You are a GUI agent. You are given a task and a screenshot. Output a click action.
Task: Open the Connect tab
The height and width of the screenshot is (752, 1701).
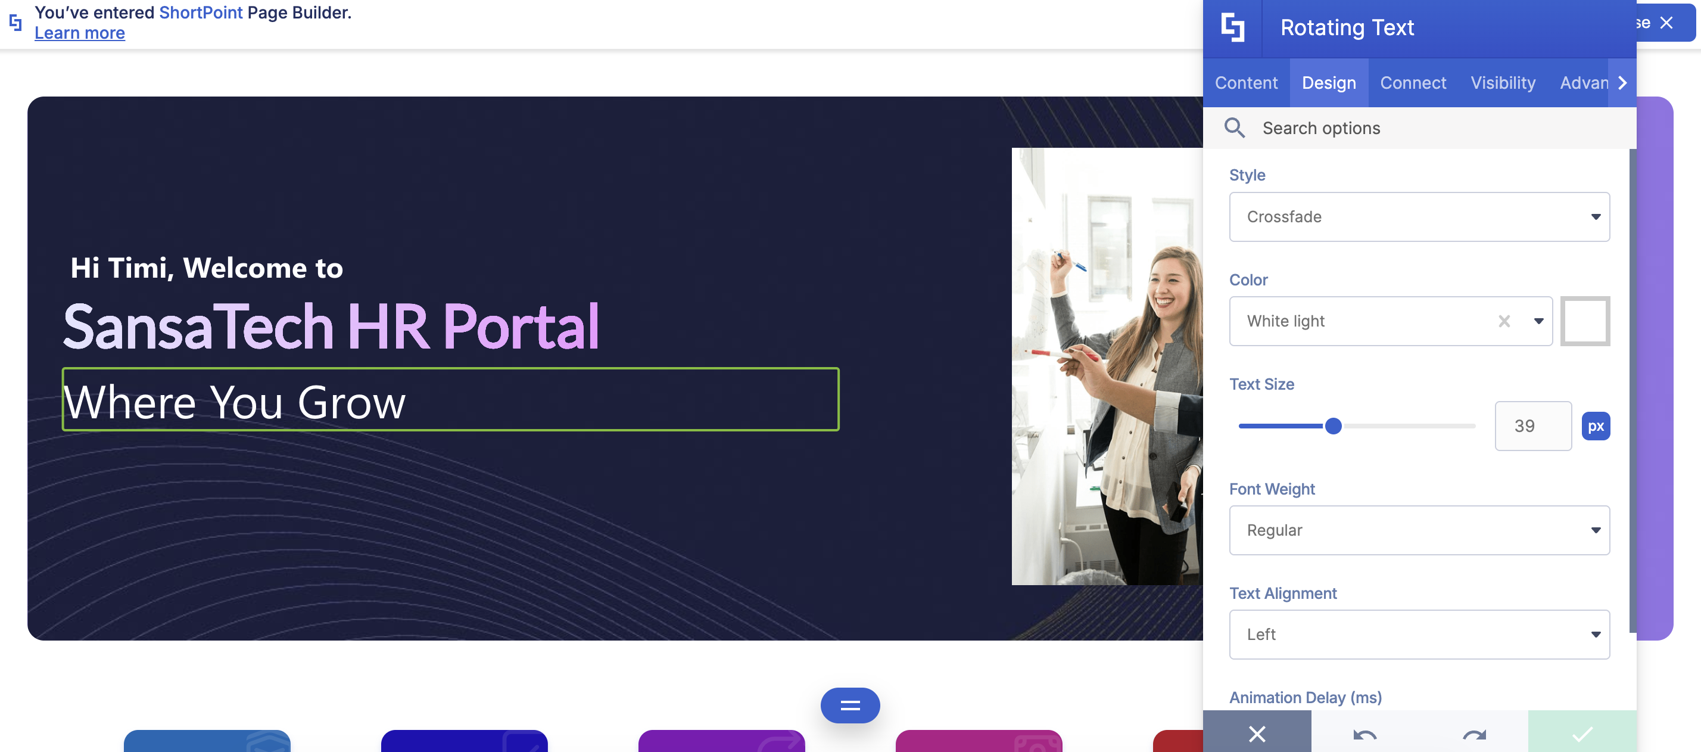click(x=1413, y=83)
